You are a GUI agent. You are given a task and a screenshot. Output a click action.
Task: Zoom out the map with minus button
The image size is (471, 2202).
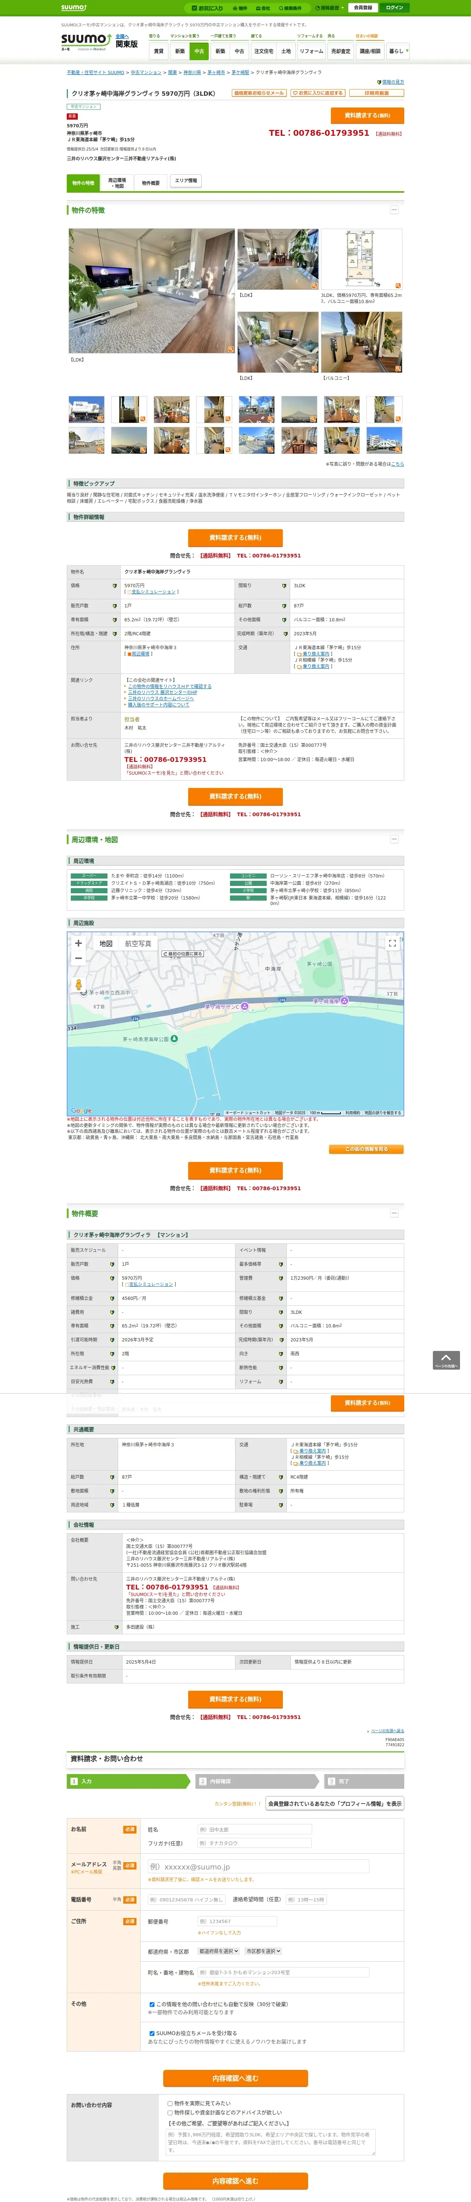coord(78,958)
